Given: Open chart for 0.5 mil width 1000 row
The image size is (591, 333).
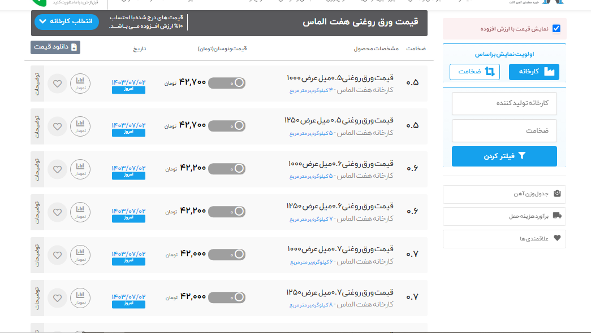Looking at the screenshot, I should coord(80,84).
